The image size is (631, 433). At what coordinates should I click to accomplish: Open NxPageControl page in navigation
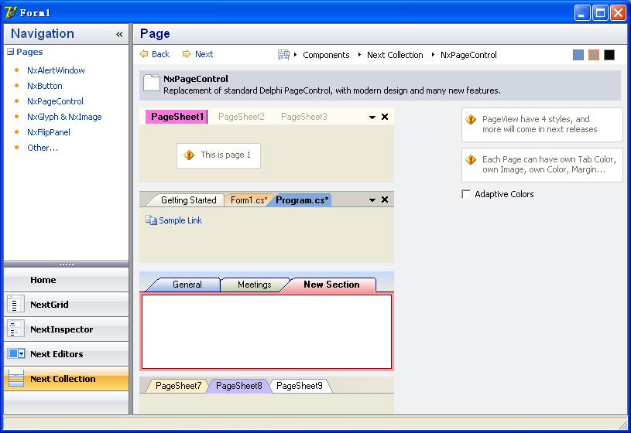(x=55, y=101)
